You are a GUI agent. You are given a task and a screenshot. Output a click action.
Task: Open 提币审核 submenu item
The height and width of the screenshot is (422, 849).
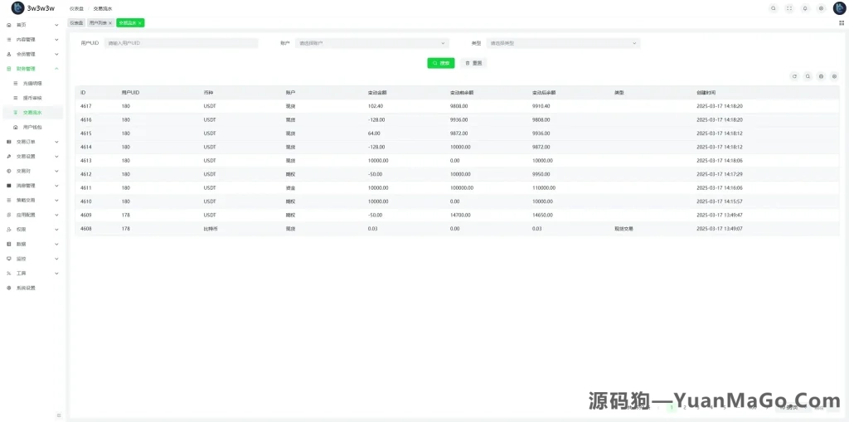(x=32, y=98)
